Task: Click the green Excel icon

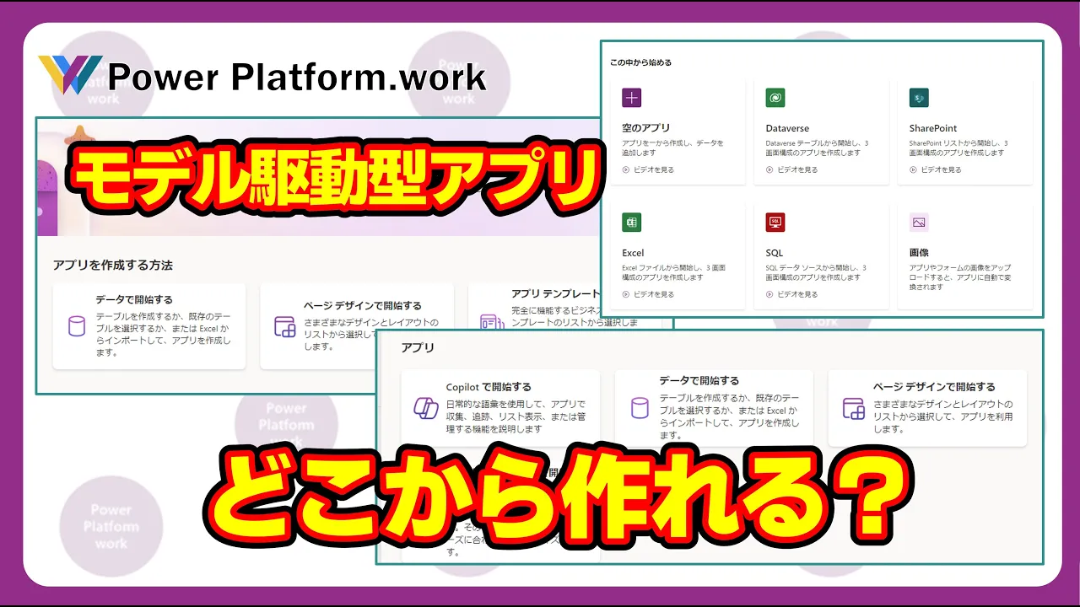Action: click(x=631, y=223)
